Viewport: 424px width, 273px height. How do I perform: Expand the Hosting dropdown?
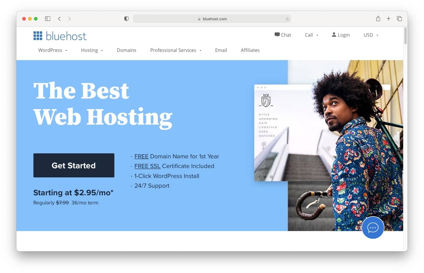point(92,50)
